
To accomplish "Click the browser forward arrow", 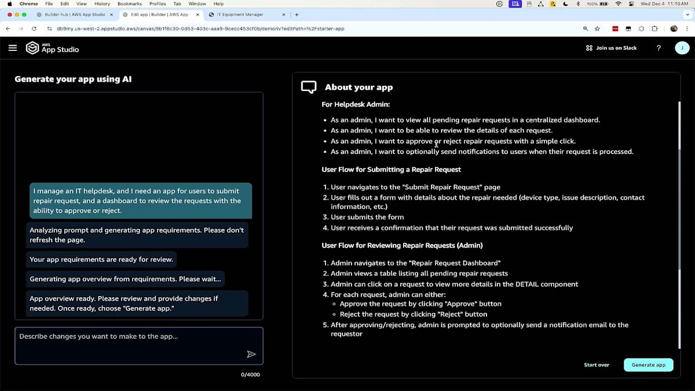I will tap(21, 28).
